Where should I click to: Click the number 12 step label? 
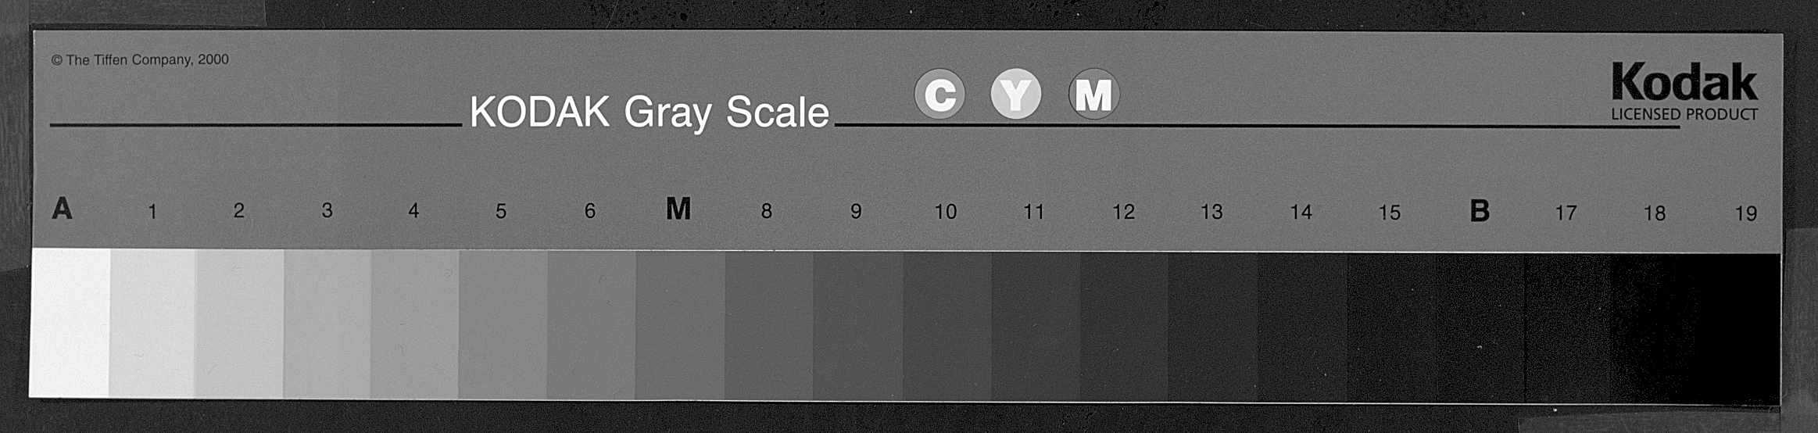coord(1123,212)
